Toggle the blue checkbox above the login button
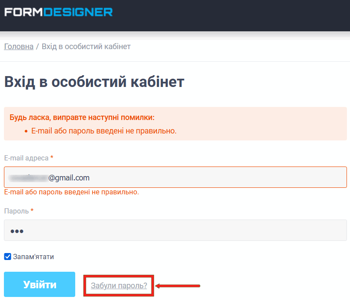The image size is (350, 300). tap(7, 257)
